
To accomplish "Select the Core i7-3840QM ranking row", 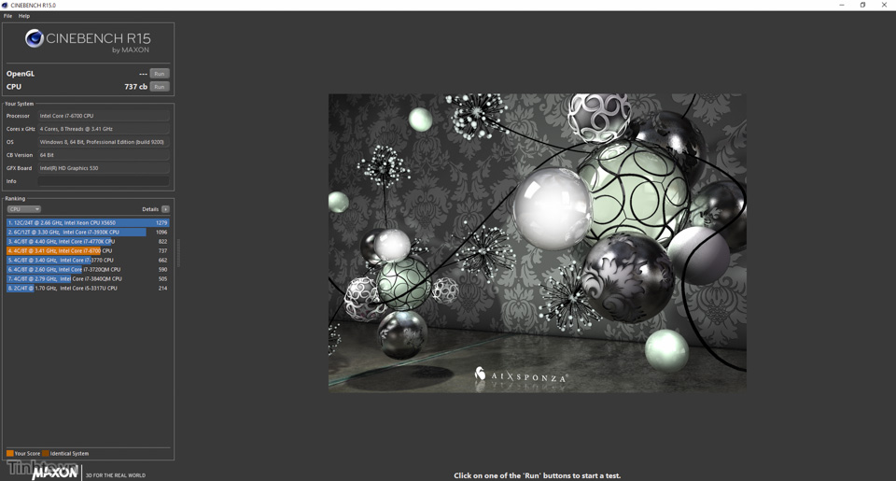I will (88, 279).
